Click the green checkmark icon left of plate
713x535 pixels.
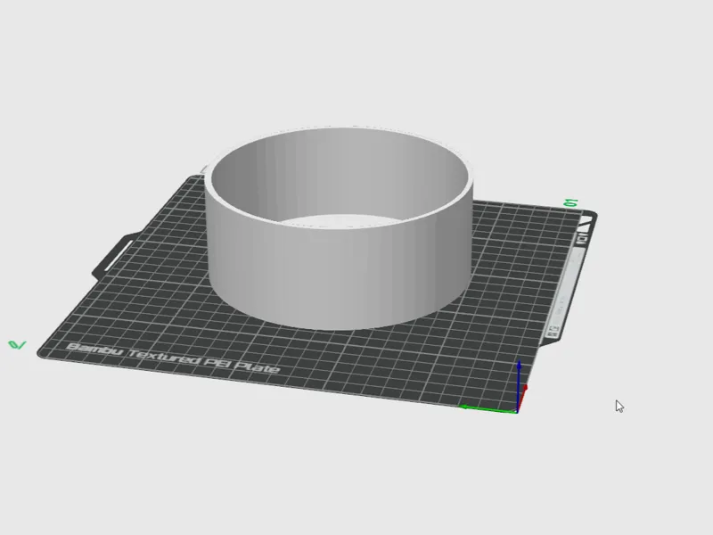coord(17,345)
